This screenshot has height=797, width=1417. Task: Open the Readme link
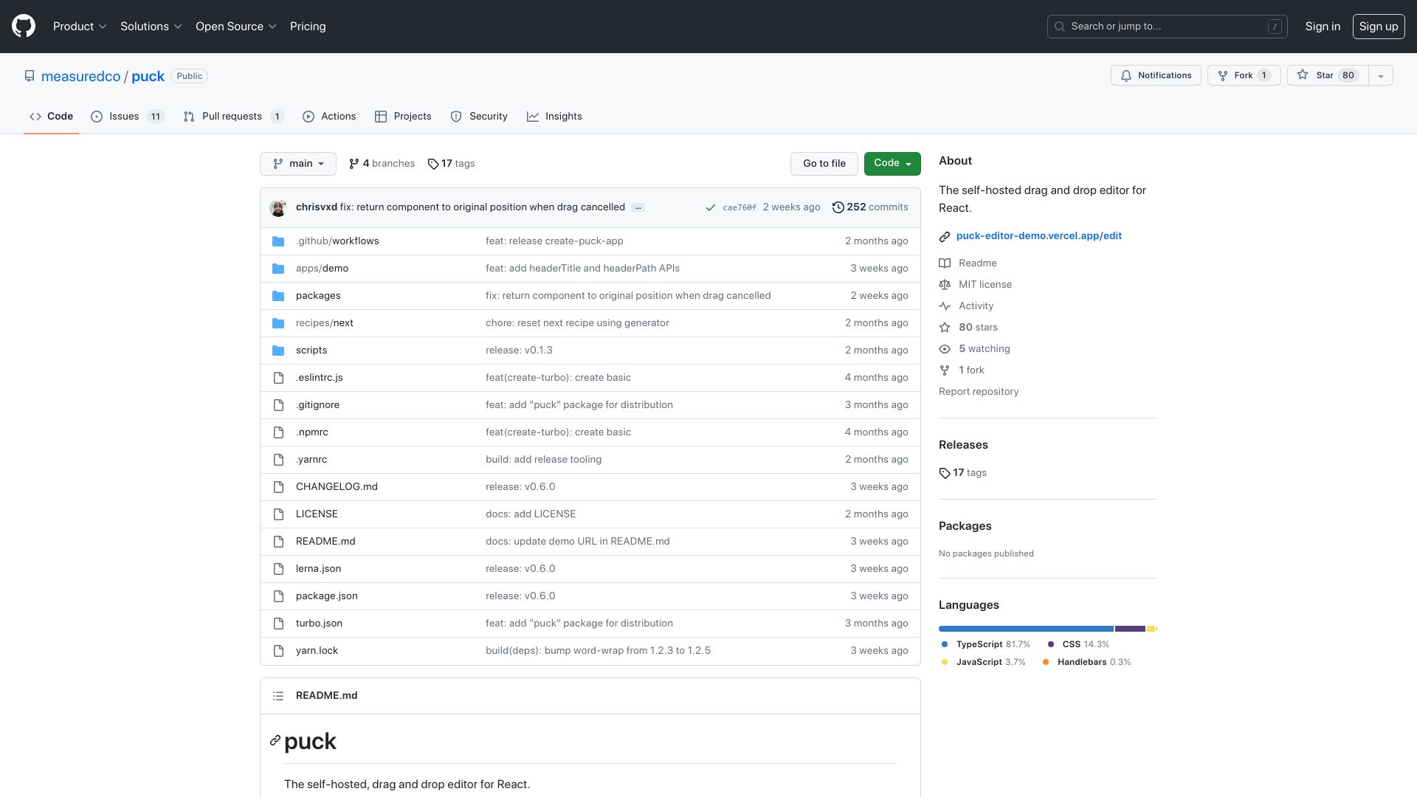(968, 263)
